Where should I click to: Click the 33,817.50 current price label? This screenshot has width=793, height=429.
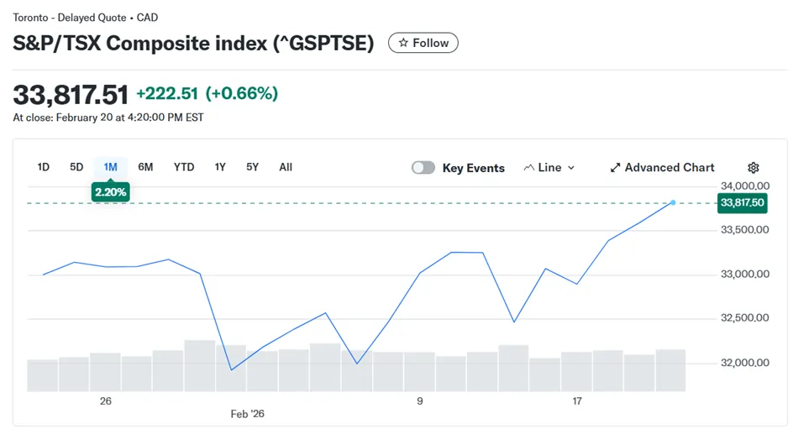pos(743,202)
